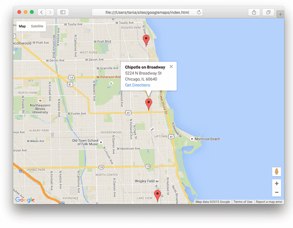Open Report a map error link
The image size is (293, 228).
[x=269, y=202]
